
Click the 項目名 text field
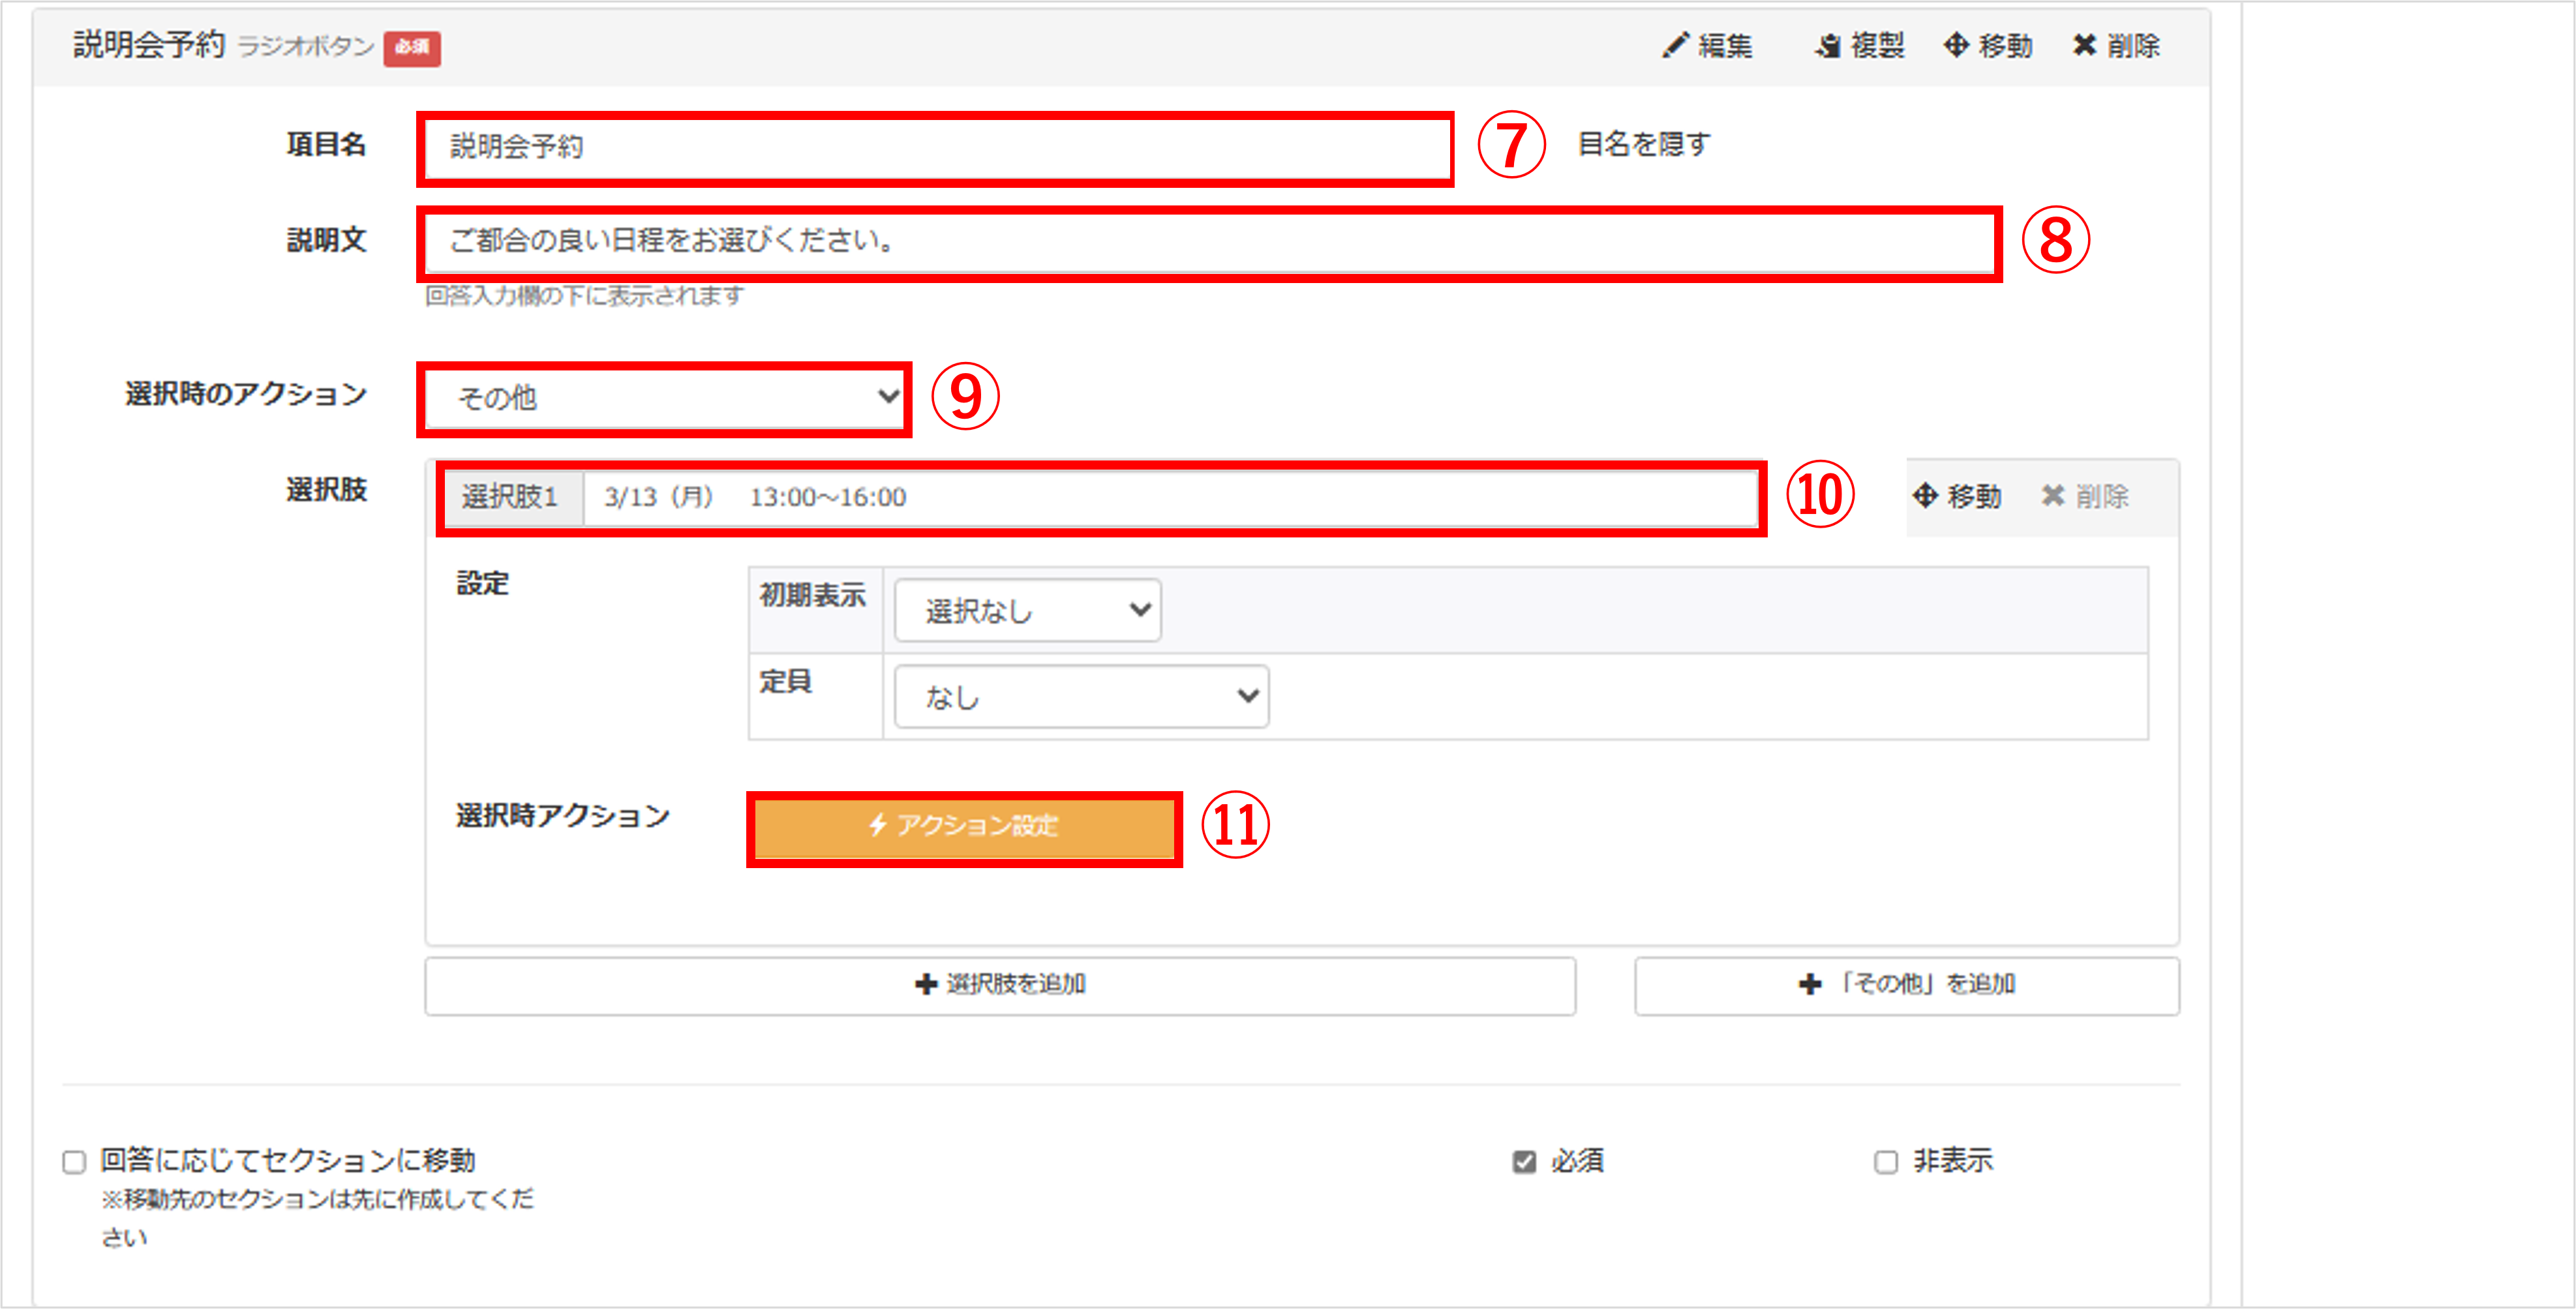(x=936, y=147)
